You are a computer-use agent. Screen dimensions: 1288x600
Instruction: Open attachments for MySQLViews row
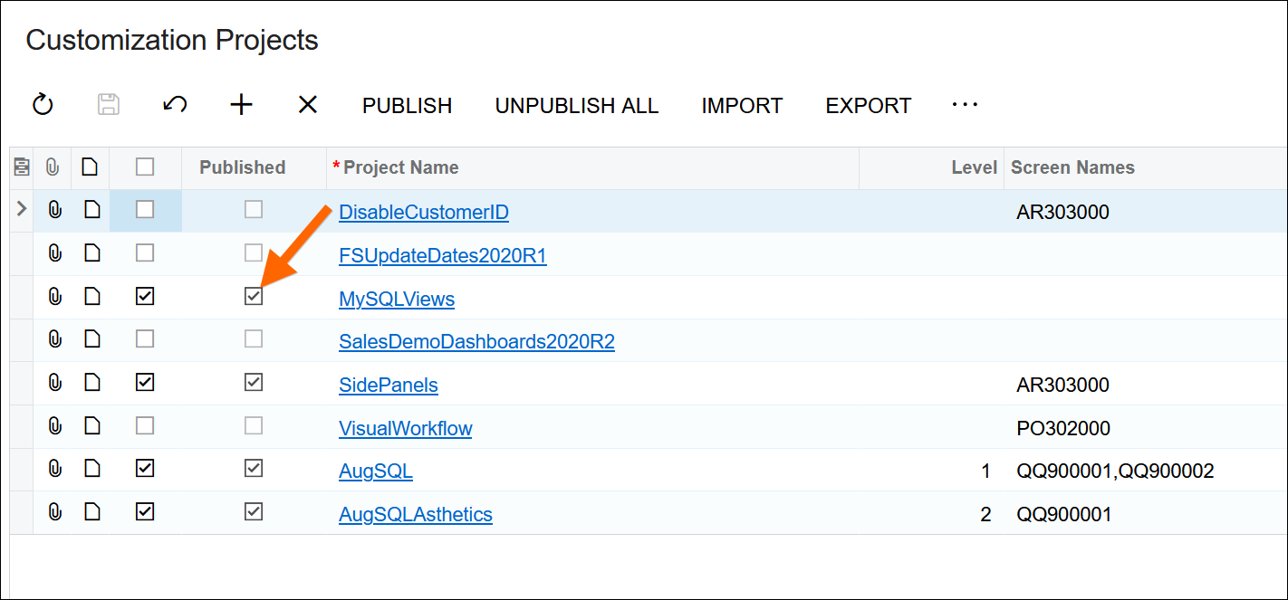click(54, 297)
